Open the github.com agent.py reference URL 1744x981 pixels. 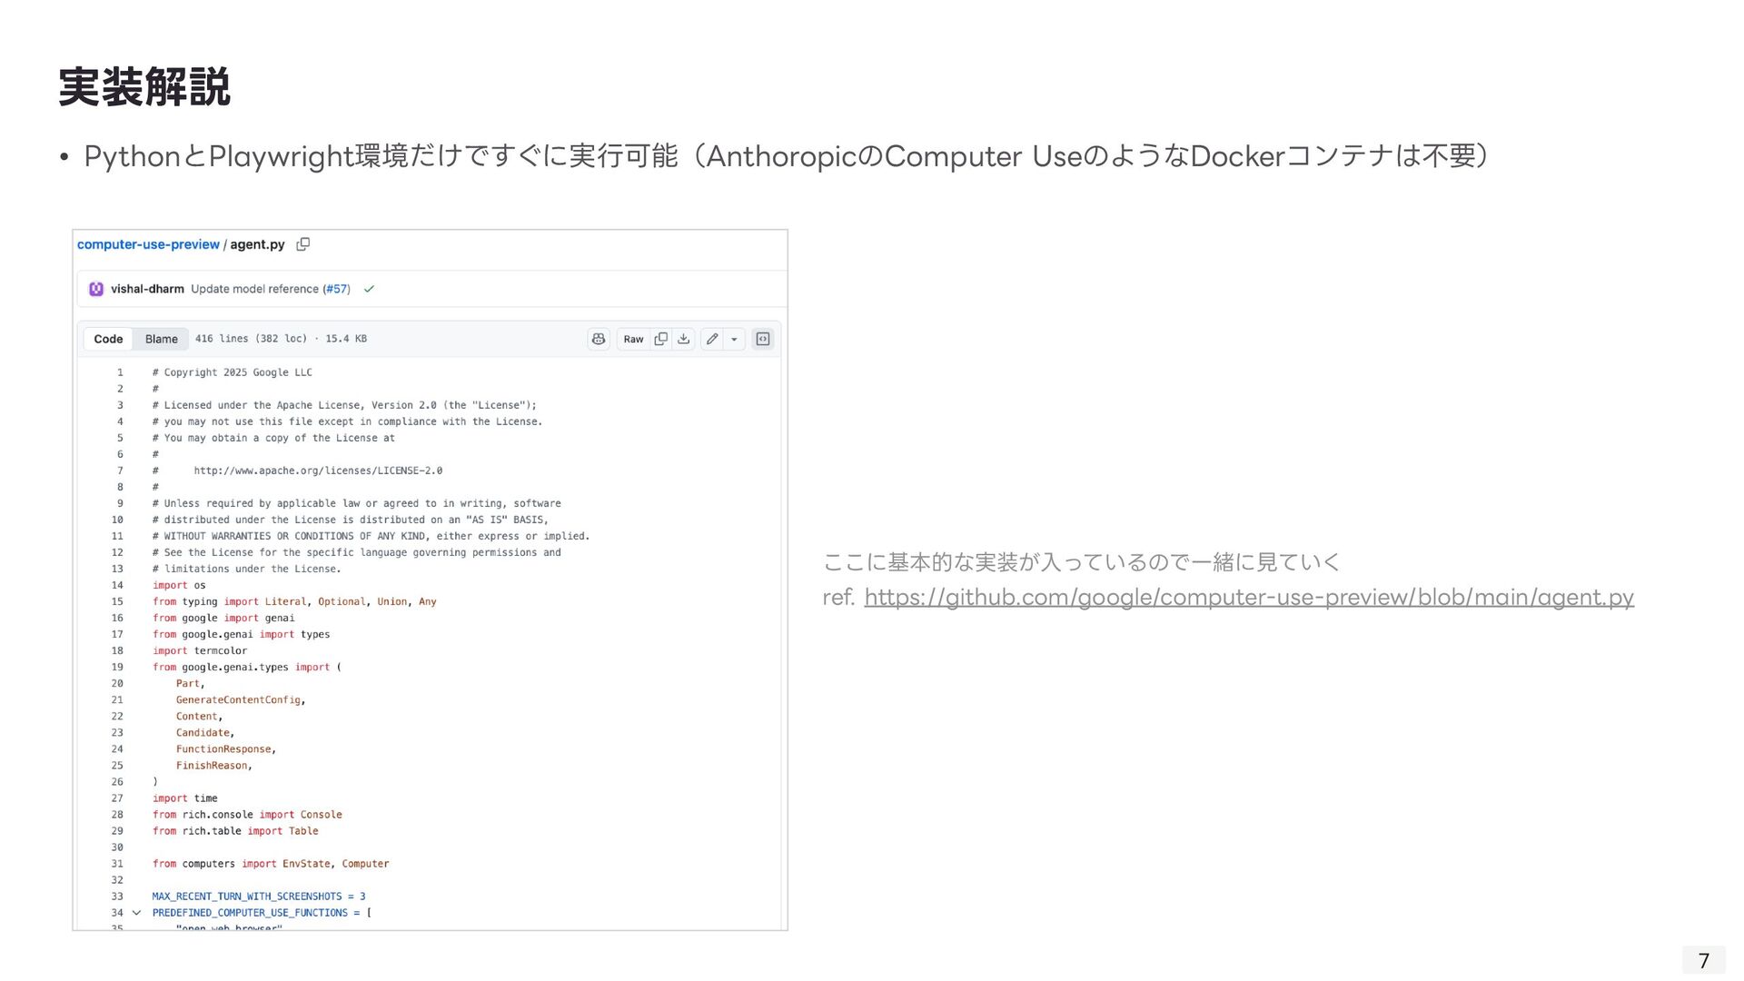tap(1248, 597)
